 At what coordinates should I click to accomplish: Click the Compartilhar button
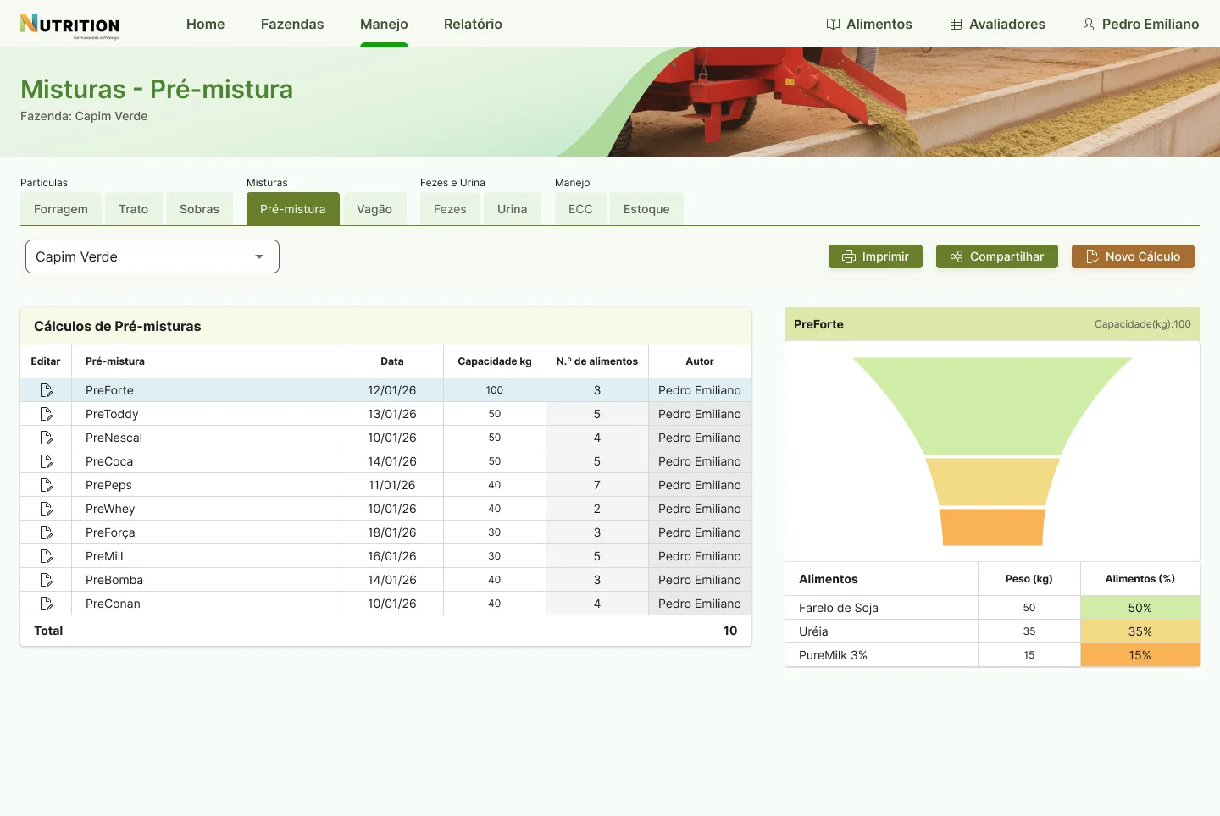click(x=997, y=256)
